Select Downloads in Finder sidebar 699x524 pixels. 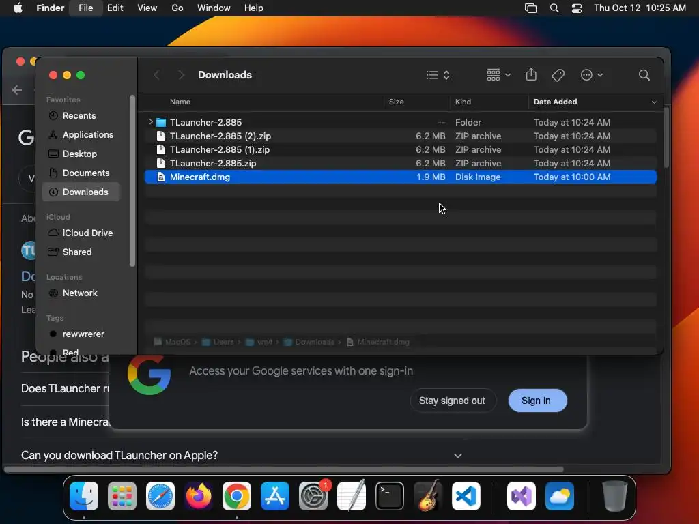point(82,192)
